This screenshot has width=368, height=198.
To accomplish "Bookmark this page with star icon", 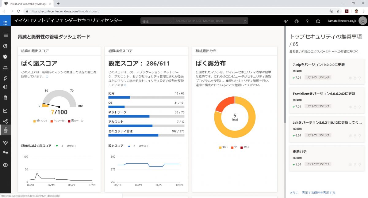I will (x=338, y=11).
